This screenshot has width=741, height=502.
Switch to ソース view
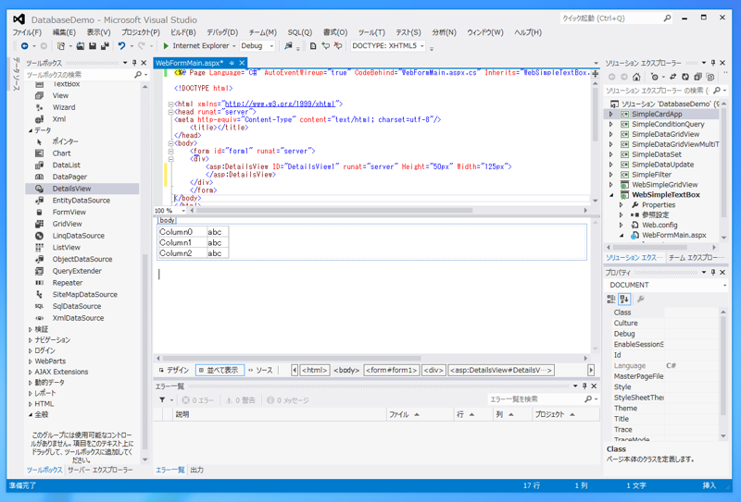click(261, 371)
